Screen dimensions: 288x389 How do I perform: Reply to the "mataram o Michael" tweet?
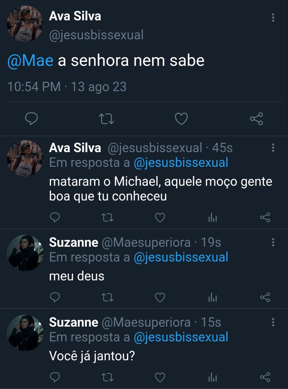pos(55,217)
